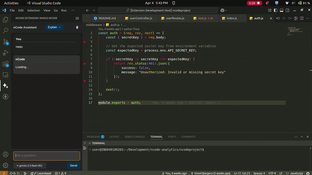Select the nCode sparkle icon in the activity bar
Screen dimensions: 312x175
(x=5, y=86)
